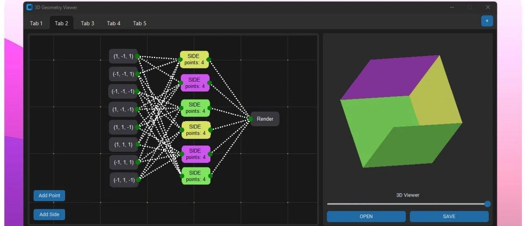Close the 3D Geometry Viewer window

(x=488, y=7)
